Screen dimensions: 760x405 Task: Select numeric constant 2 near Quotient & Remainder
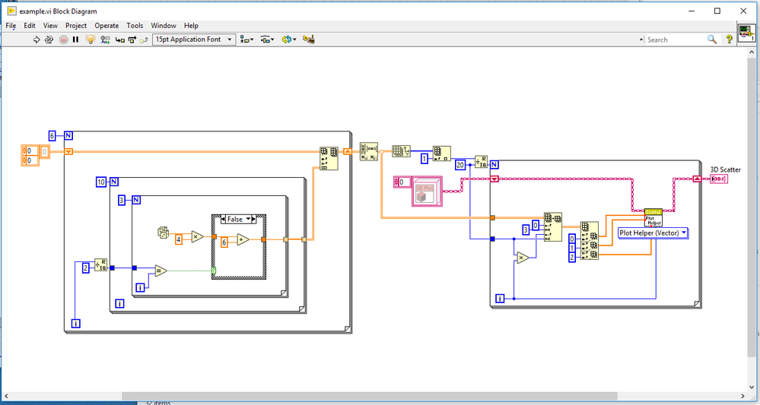click(x=86, y=268)
